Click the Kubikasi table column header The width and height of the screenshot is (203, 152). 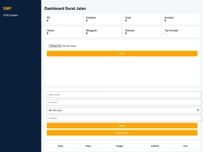[x=155, y=146]
